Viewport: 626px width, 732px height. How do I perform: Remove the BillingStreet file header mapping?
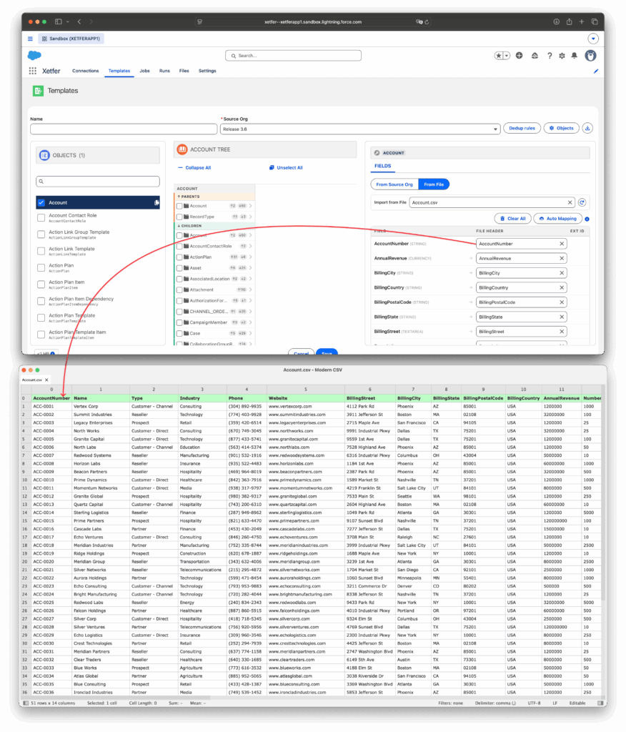pos(562,332)
